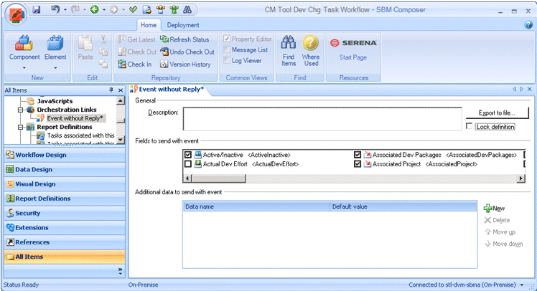Switch to the Deployment ribbon tab
This screenshot has width=537, height=291.
coord(183,25)
